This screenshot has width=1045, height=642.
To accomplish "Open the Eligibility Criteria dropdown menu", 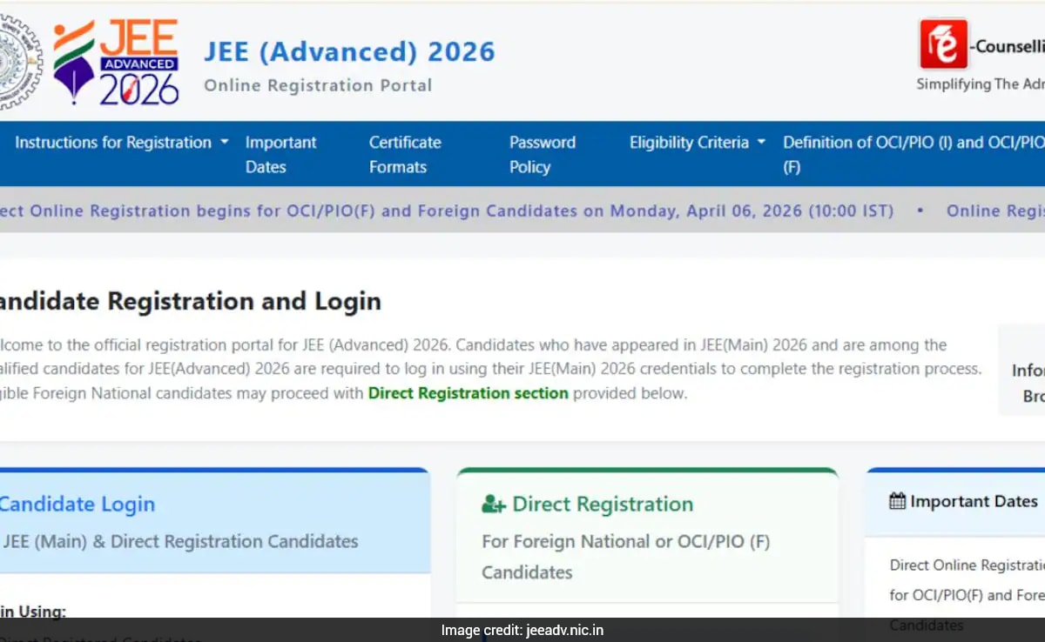I will click(697, 143).
